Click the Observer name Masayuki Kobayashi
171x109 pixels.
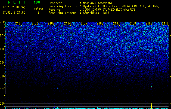[x=98, y=3]
